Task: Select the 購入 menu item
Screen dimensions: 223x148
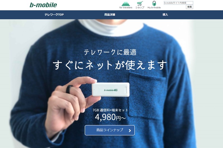Action: [x=165, y=15]
